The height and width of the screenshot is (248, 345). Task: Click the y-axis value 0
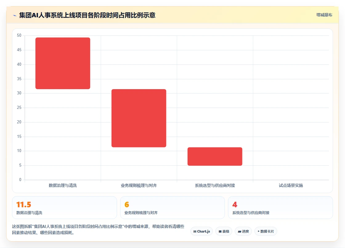[20, 180]
